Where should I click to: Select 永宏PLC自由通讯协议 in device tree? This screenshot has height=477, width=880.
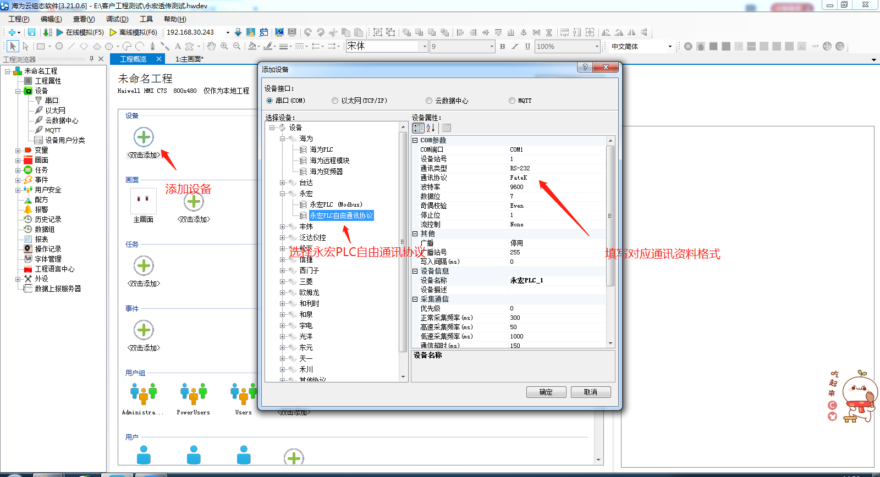(342, 215)
